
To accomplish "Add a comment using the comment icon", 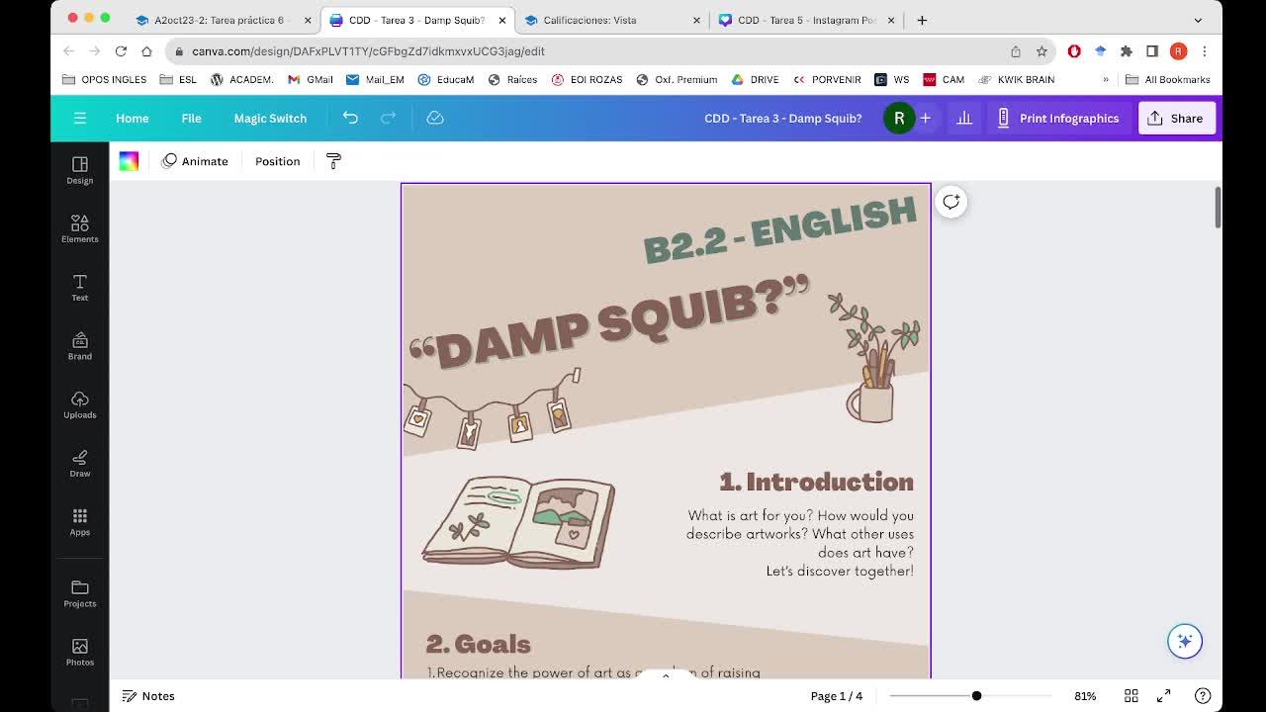I will [x=950, y=202].
